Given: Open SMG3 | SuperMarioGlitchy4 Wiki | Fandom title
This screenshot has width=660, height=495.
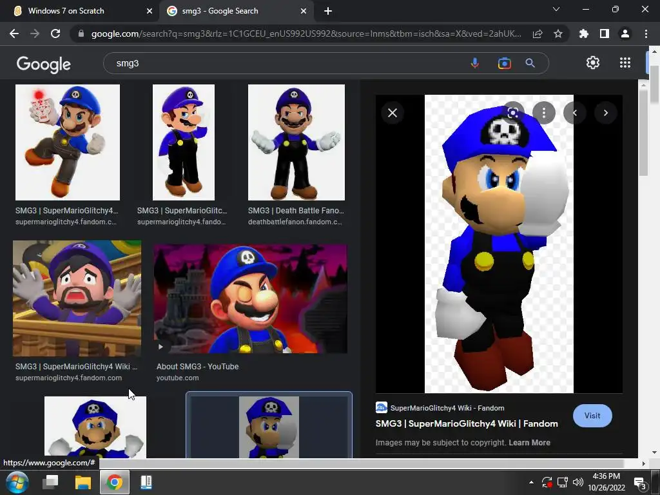Looking at the screenshot, I should 467,423.
